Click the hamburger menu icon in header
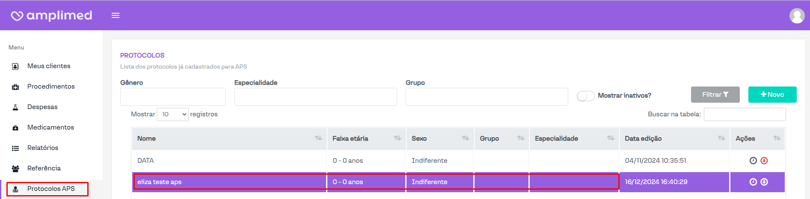Screen dimensions: 810x199 116,15
